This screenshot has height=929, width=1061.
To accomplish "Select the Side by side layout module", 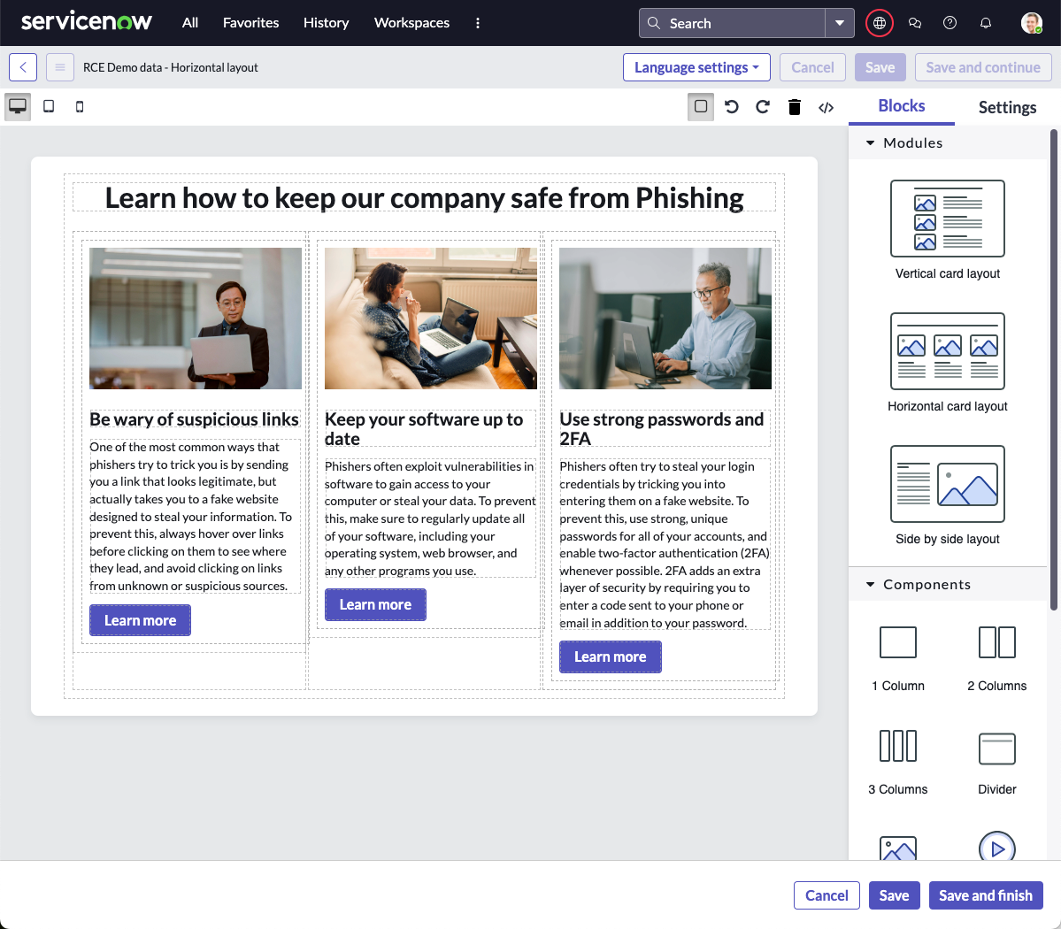I will [948, 495].
